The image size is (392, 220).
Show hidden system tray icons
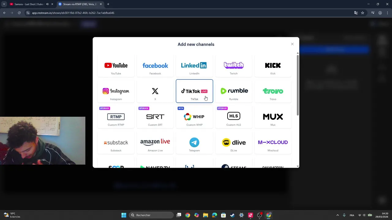(338, 215)
